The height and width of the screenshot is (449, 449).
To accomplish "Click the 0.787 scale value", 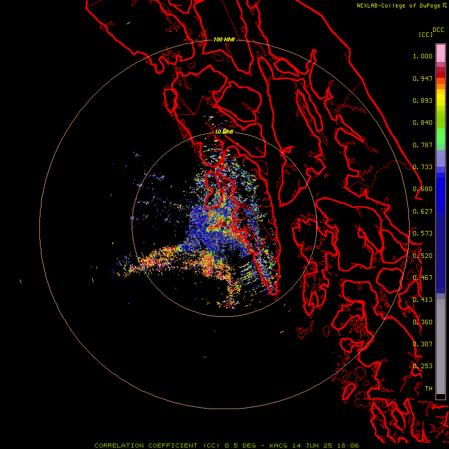I will 423,145.
